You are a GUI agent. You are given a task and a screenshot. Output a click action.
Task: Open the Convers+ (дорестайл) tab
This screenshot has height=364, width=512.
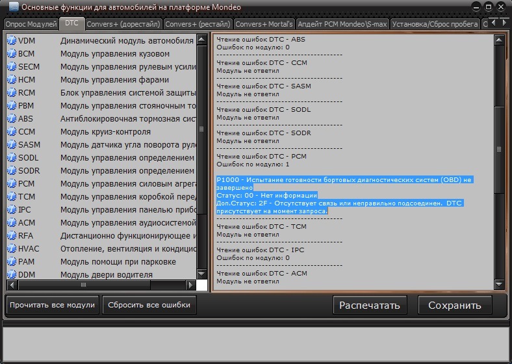click(123, 24)
